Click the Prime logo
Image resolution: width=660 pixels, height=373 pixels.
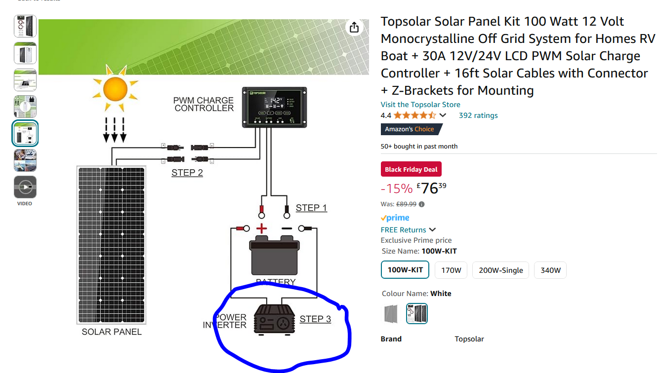click(395, 218)
